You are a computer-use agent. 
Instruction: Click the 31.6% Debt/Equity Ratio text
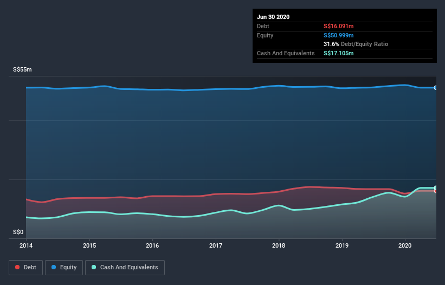click(356, 44)
